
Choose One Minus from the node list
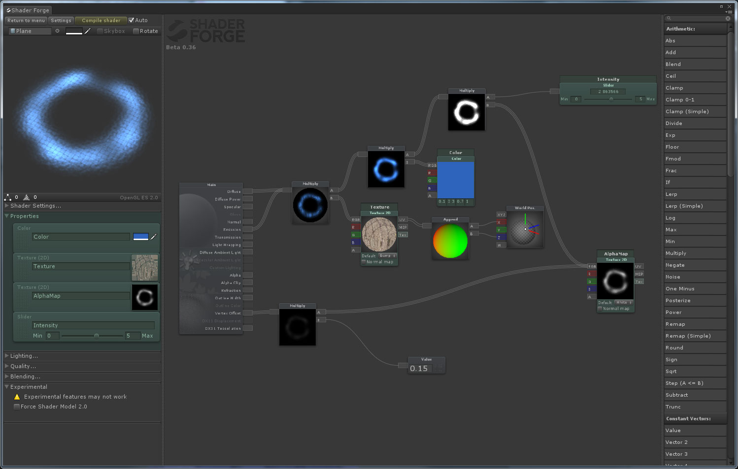click(695, 288)
